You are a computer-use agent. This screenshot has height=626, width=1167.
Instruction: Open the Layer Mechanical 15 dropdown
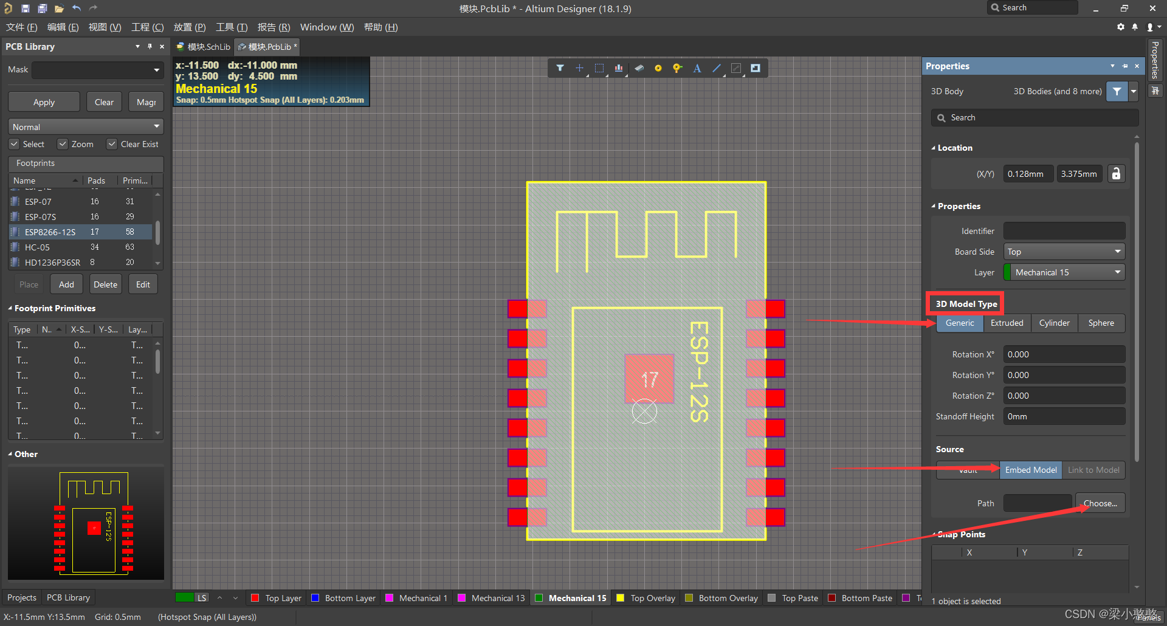click(1064, 272)
